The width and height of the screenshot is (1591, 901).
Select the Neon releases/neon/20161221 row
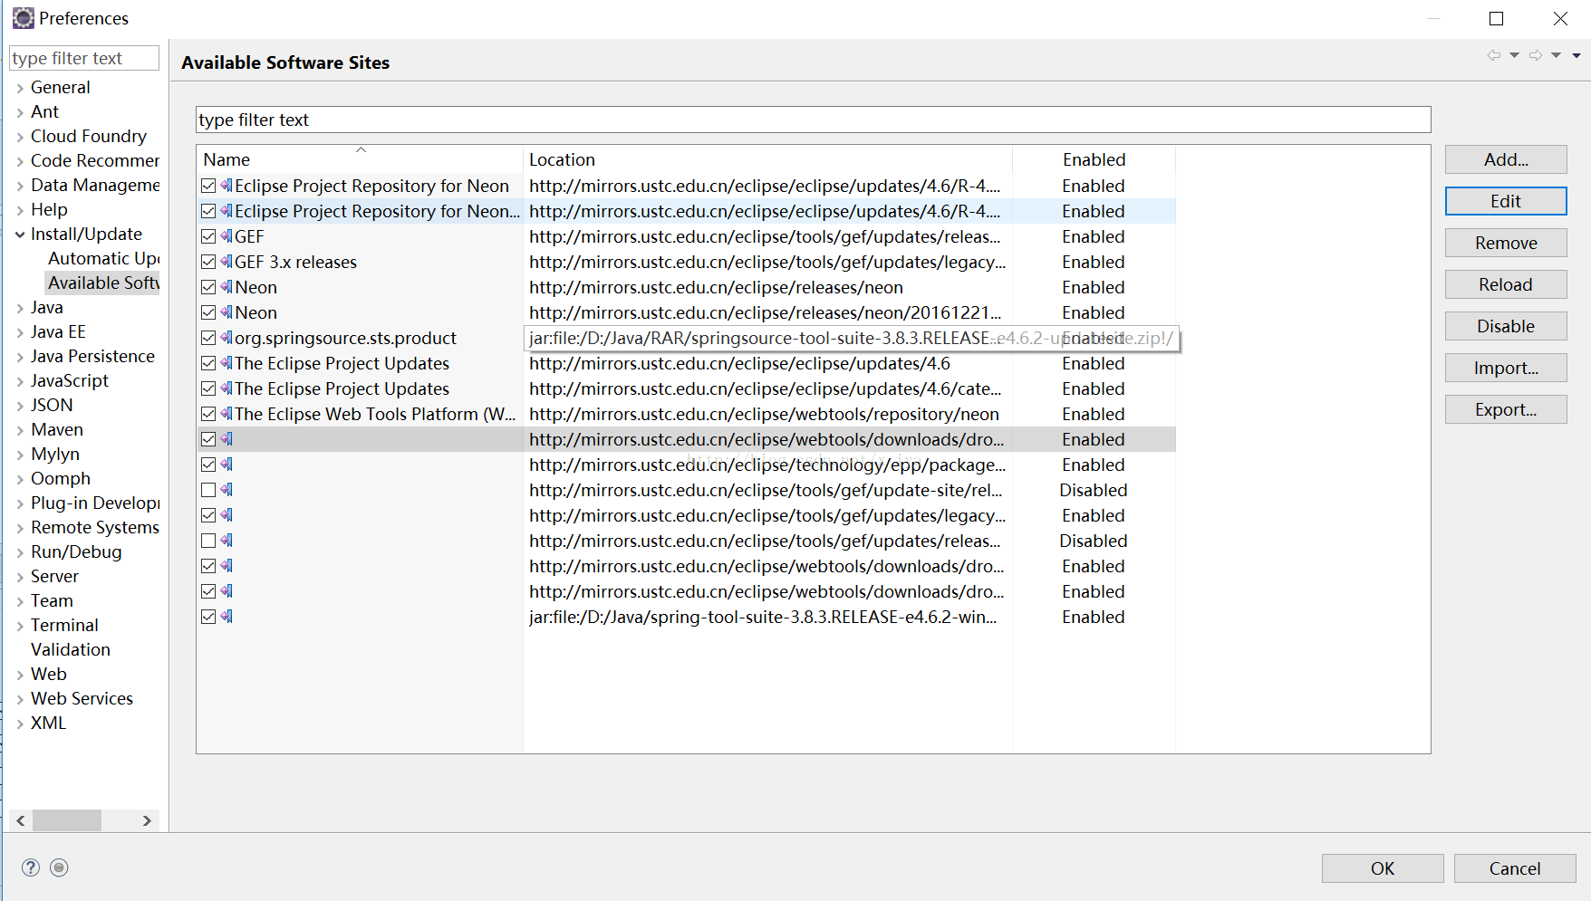(x=687, y=312)
